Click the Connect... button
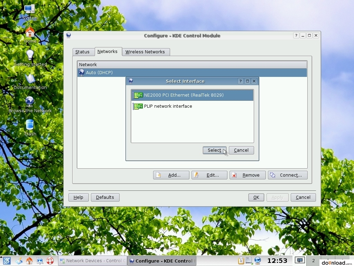Image resolution: width=354 pixels, height=266 pixels. (288, 175)
